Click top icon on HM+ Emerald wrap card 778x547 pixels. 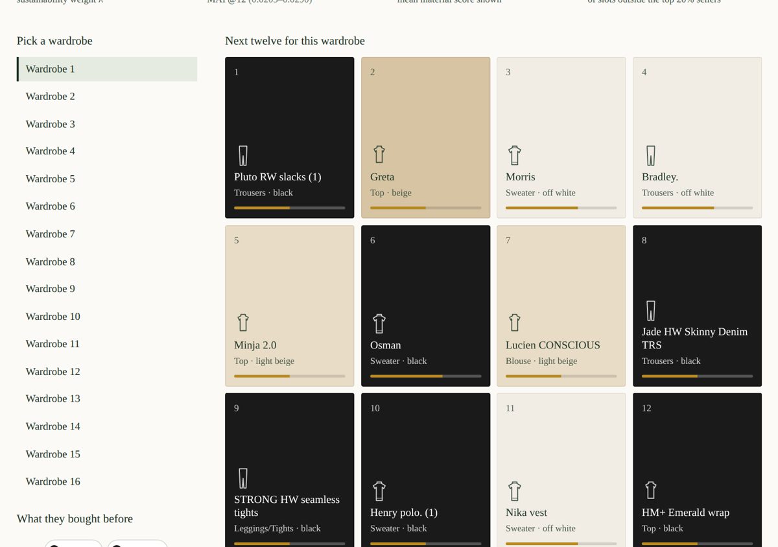pos(651,491)
